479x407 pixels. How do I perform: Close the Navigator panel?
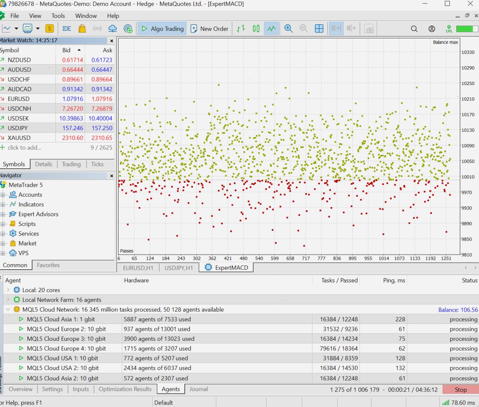112,176
